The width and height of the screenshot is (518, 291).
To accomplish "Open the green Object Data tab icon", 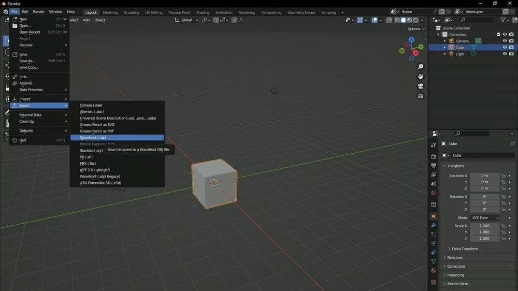I will click(434, 261).
